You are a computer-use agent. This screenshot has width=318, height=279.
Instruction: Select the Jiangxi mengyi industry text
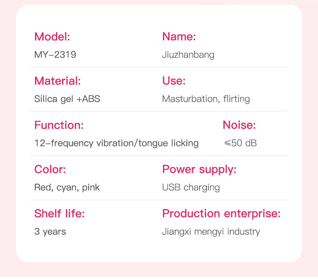click(x=211, y=232)
